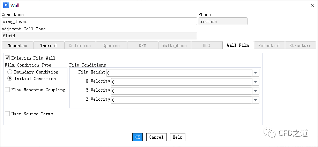Image resolution: width=318 pixels, height=147 pixels.
Task: Expand the X-Velocity dropdown arrow
Action: pos(256,82)
